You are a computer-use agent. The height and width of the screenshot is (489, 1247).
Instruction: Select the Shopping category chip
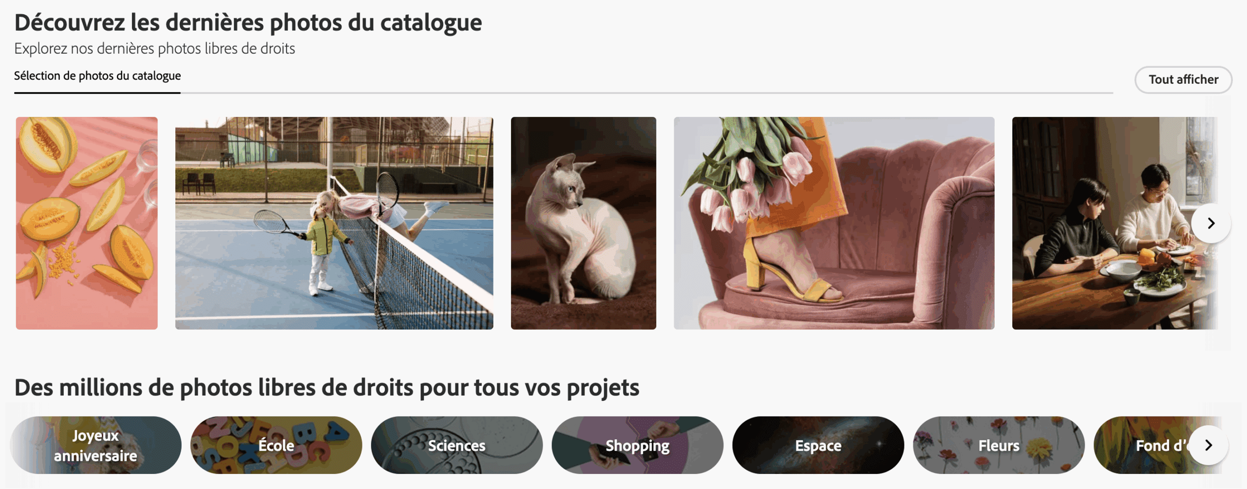pos(638,445)
